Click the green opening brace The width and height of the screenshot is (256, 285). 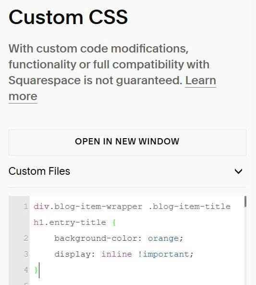[114, 222]
